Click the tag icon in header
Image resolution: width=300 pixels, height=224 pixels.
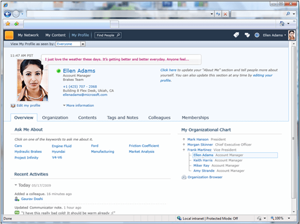pyautogui.click(x=236, y=35)
